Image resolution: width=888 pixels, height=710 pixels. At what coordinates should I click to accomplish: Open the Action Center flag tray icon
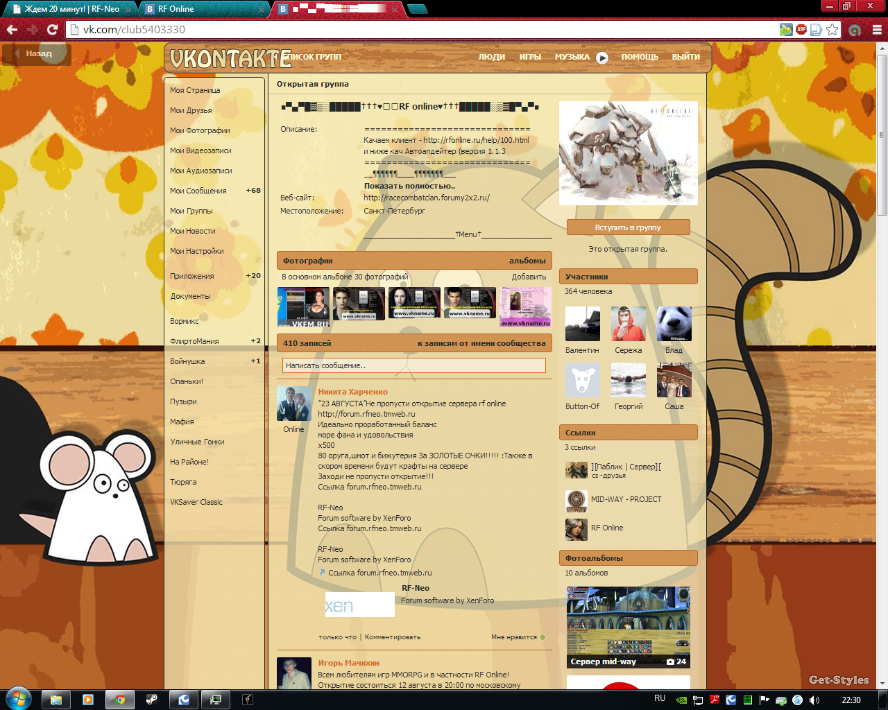(764, 700)
